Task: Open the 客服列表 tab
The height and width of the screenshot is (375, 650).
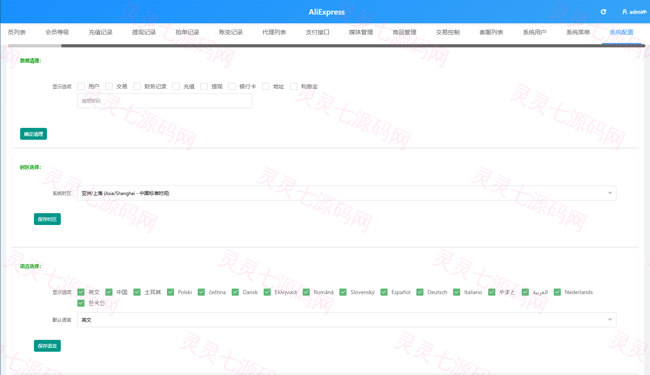Action: tap(491, 32)
